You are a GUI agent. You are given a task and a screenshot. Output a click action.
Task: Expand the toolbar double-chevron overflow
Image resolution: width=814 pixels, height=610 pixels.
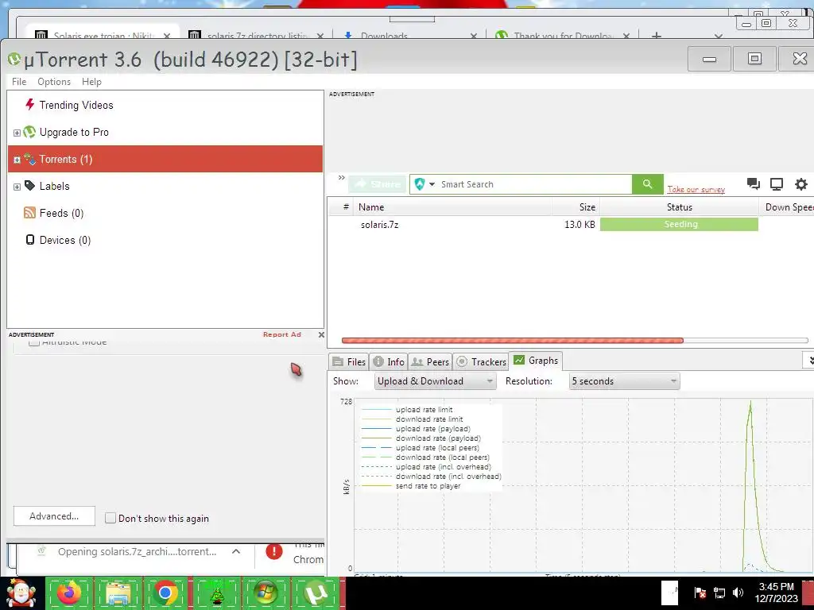341,177
